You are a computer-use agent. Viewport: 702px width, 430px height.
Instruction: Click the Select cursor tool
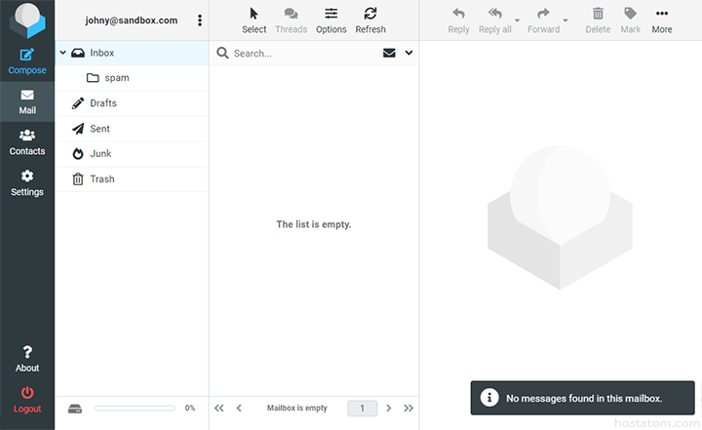click(254, 14)
